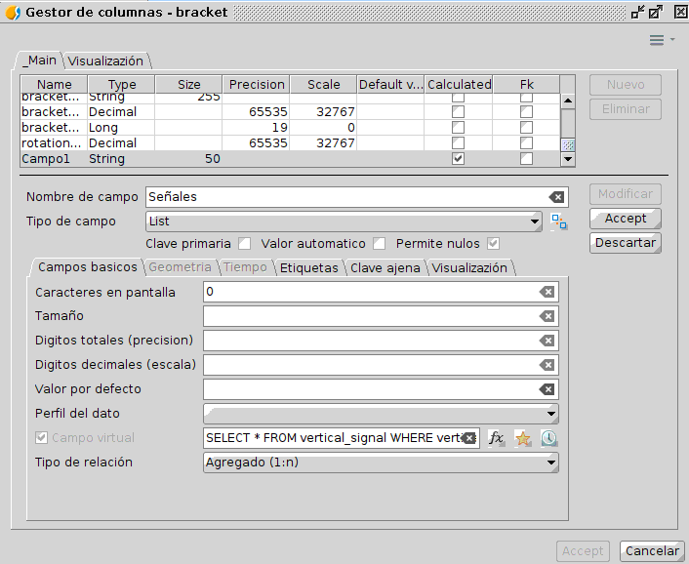Screen dimensions: 689x564
Task: Clear the Nombre de campo text
Action: tap(556, 197)
